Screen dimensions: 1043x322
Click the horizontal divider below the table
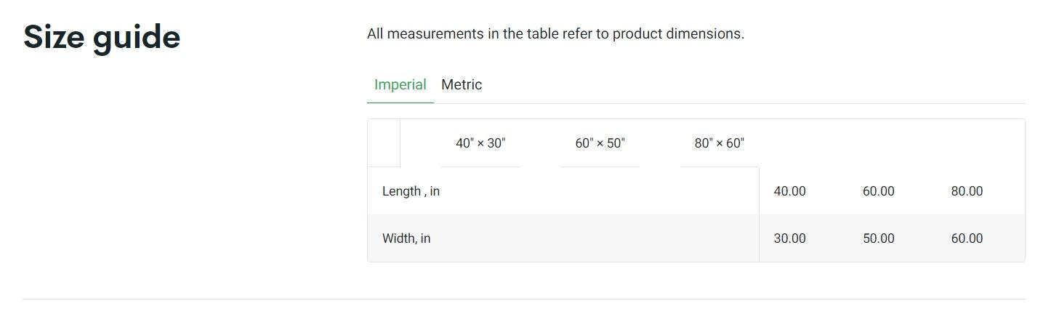(x=523, y=299)
